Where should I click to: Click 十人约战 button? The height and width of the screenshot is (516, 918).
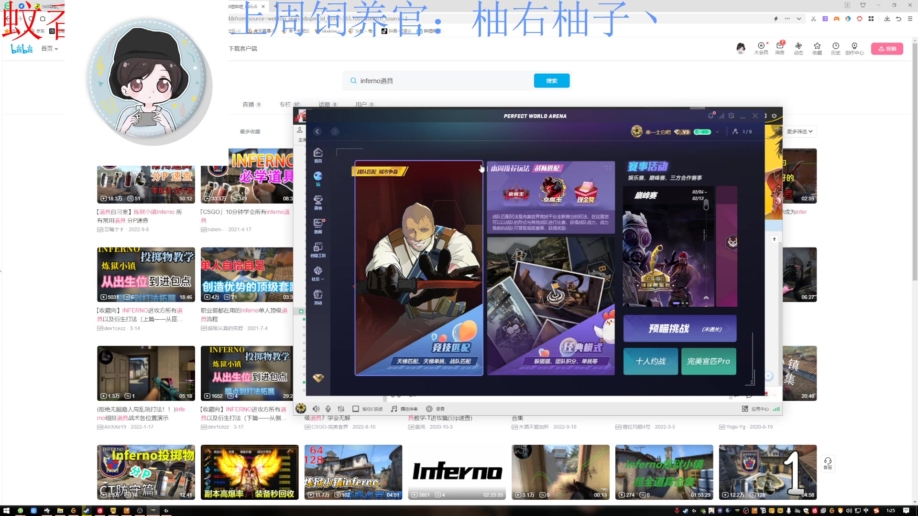[x=651, y=361]
